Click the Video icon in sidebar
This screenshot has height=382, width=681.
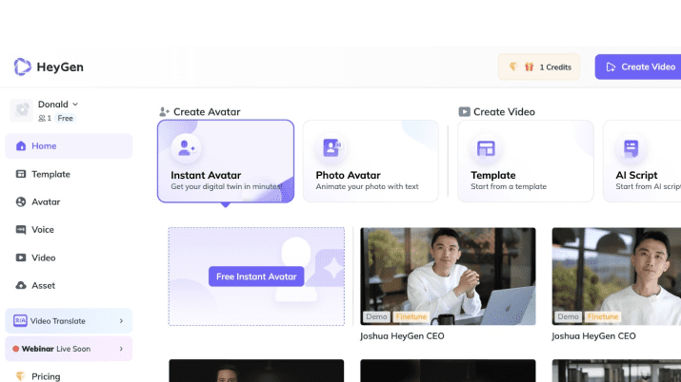(21, 258)
